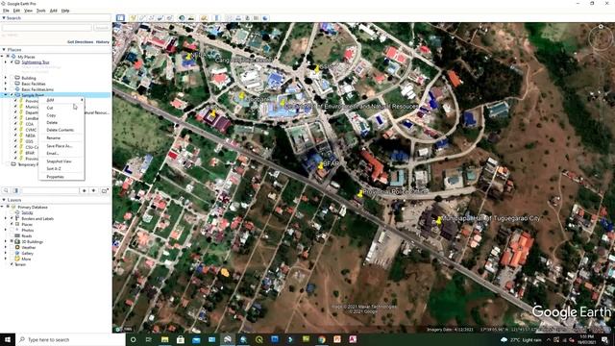Click the Email toolbar icon
This screenshot has height=346, width=615.
click(x=229, y=18)
